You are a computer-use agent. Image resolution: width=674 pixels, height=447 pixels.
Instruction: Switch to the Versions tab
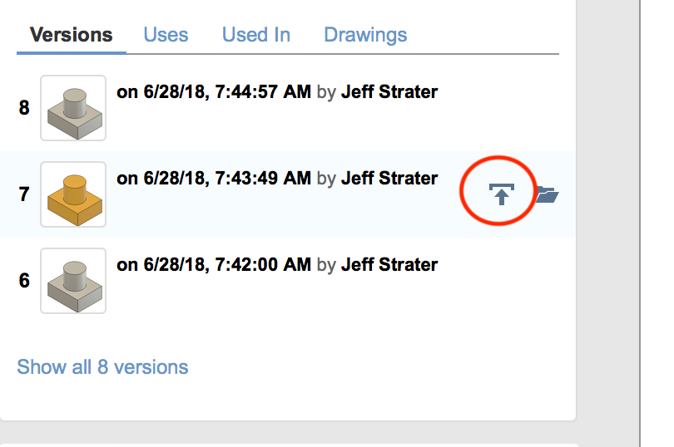coord(72,35)
